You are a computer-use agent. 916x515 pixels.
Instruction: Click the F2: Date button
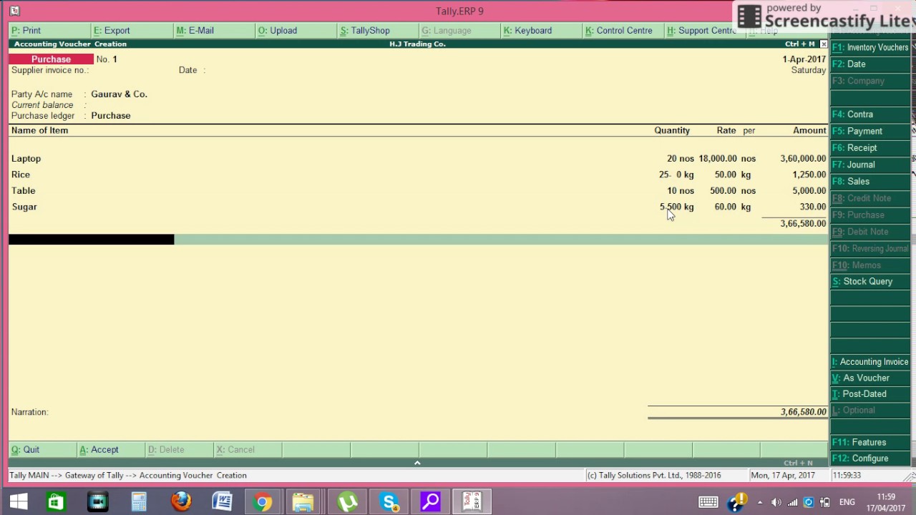[870, 64]
